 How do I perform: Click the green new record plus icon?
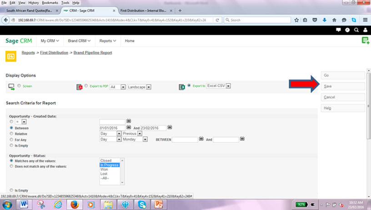tap(366, 40)
